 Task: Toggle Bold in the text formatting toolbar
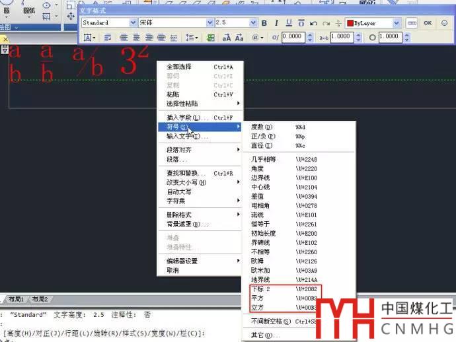(264, 23)
